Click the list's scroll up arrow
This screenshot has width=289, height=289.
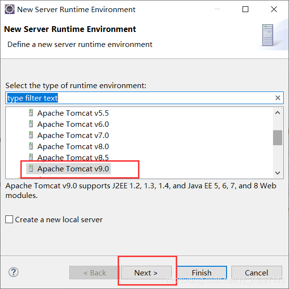click(x=277, y=113)
